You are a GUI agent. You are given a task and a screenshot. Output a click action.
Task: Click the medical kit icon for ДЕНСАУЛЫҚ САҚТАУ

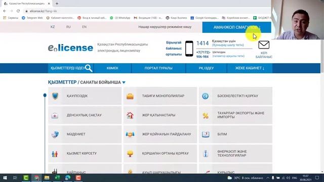pos(55,115)
